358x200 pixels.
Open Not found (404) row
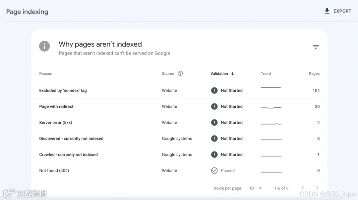(54, 171)
